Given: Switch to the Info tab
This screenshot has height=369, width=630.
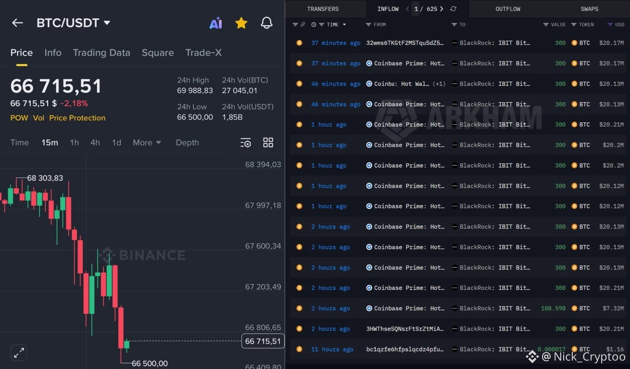Looking at the screenshot, I should [53, 53].
